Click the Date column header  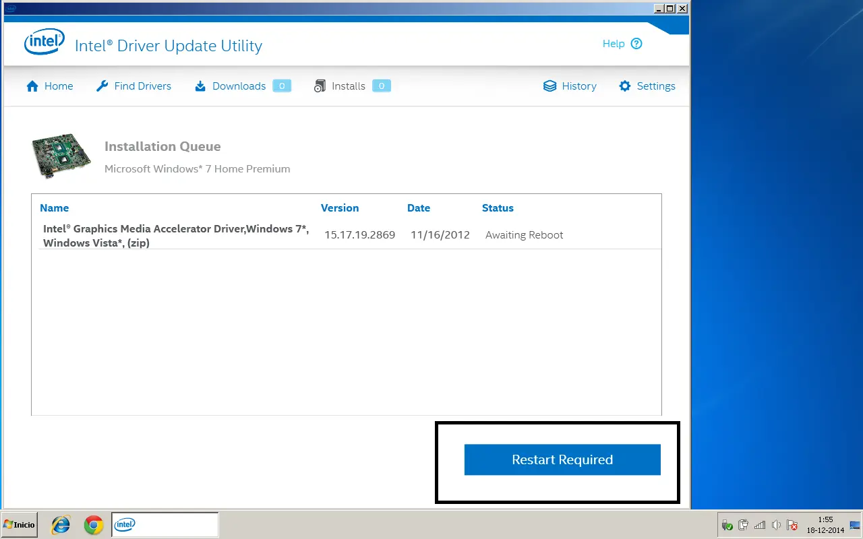tap(419, 208)
